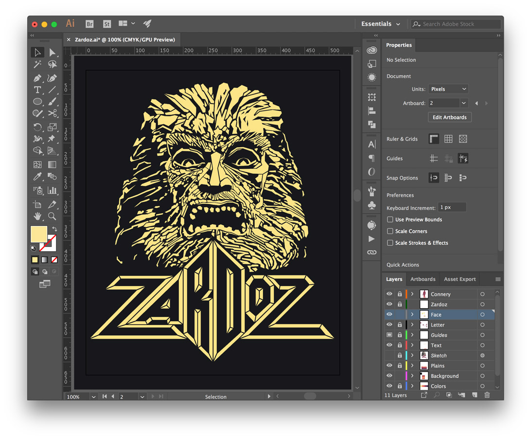
Task: Select the Mesh tool
Action: click(x=37, y=165)
